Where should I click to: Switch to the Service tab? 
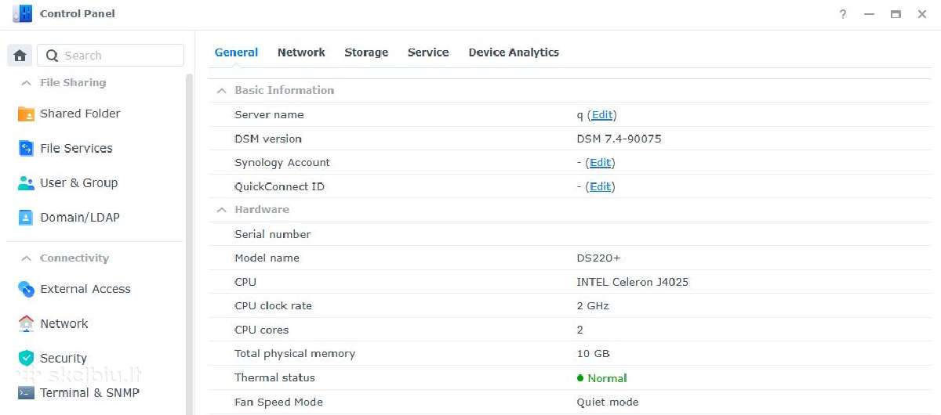tap(428, 52)
